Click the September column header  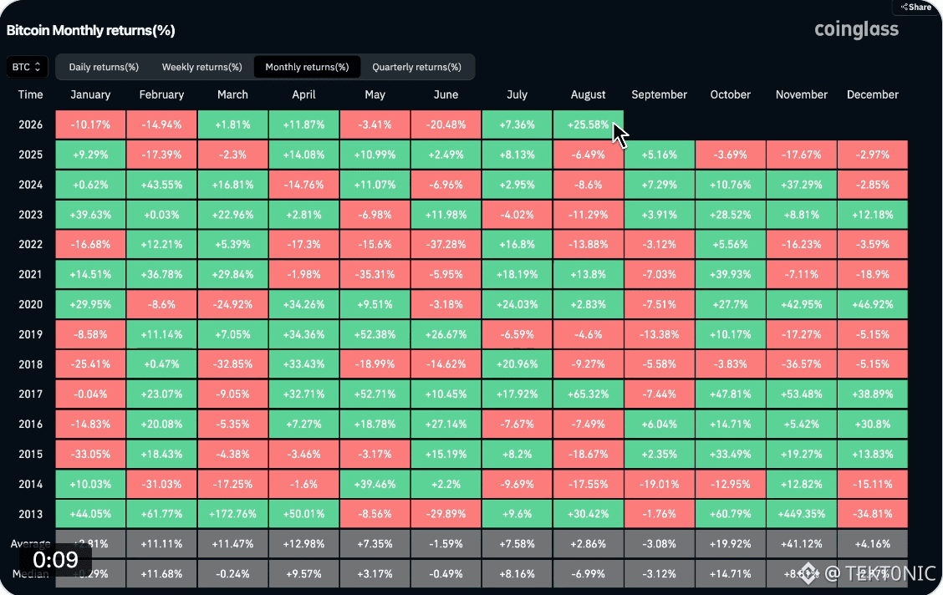point(659,94)
